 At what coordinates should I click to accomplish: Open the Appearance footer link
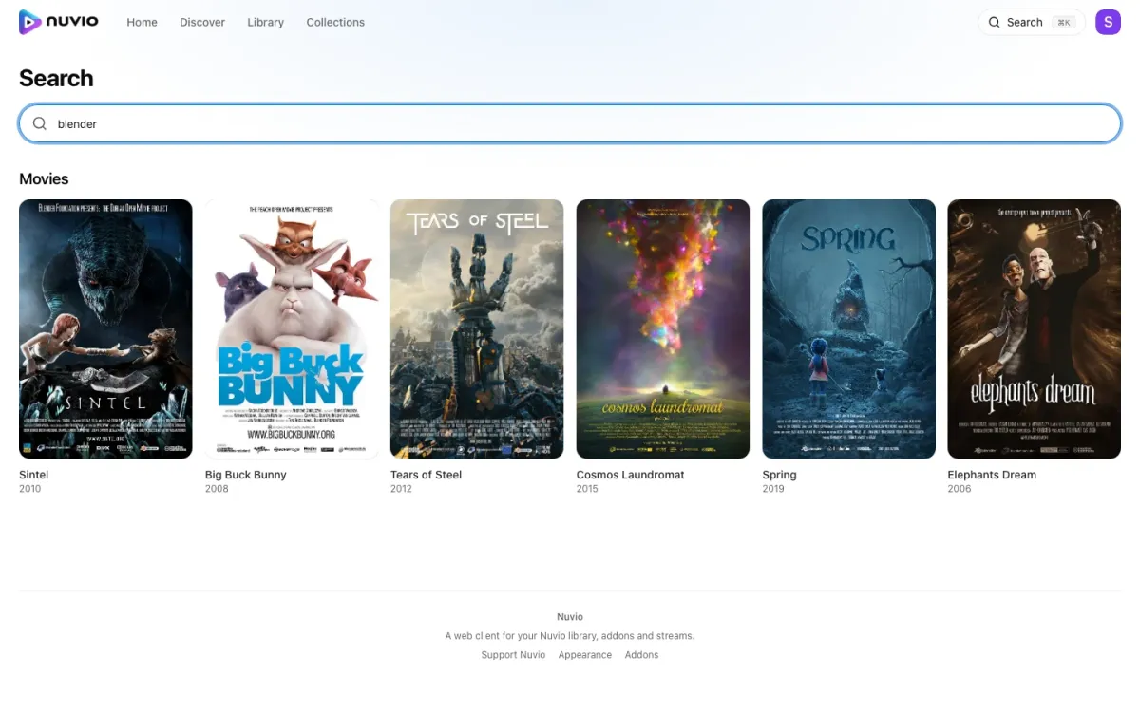click(x=585, y=655)
